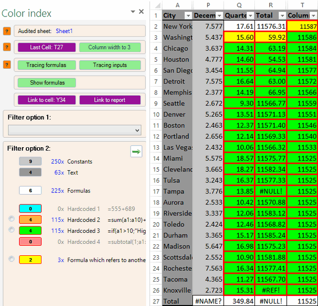The width and height of the screenshot is (318, 306).
Task: Select the Seattle cell
Action: coord(177,103)
